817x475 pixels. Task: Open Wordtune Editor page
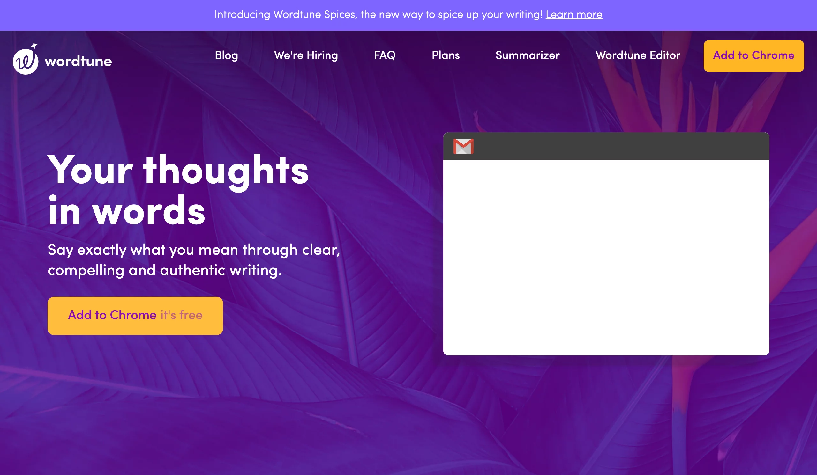click(x=638, y=56)
